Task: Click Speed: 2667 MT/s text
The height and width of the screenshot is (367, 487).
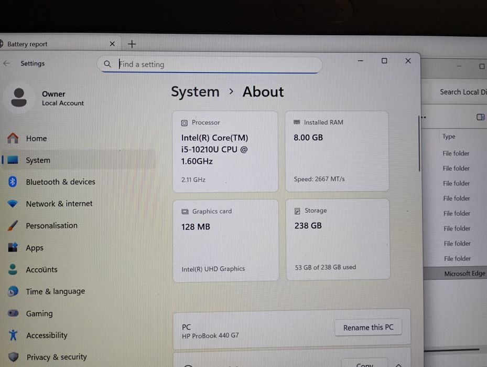Action: point(319,179)
